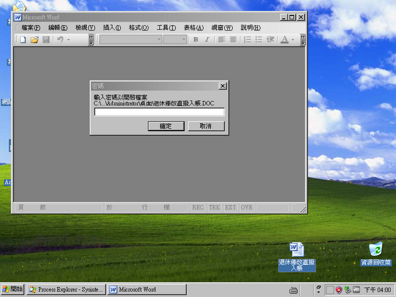Image resolution: width=396 pixels, height=297 pixels.
Task: Apply bulleted list formatting
Action: coord(259,40)
